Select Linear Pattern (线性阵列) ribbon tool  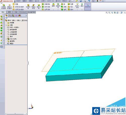pos(58,6)
